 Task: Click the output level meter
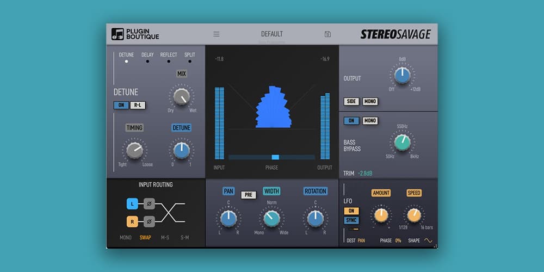pos(325,126)
